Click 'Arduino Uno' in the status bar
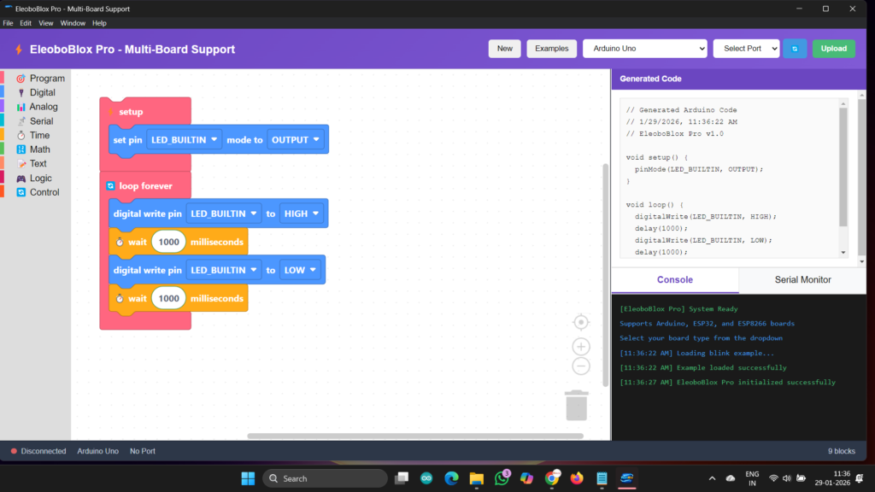Image resolution: width=875 pixels, height=492 pixels. pos(97,451)
